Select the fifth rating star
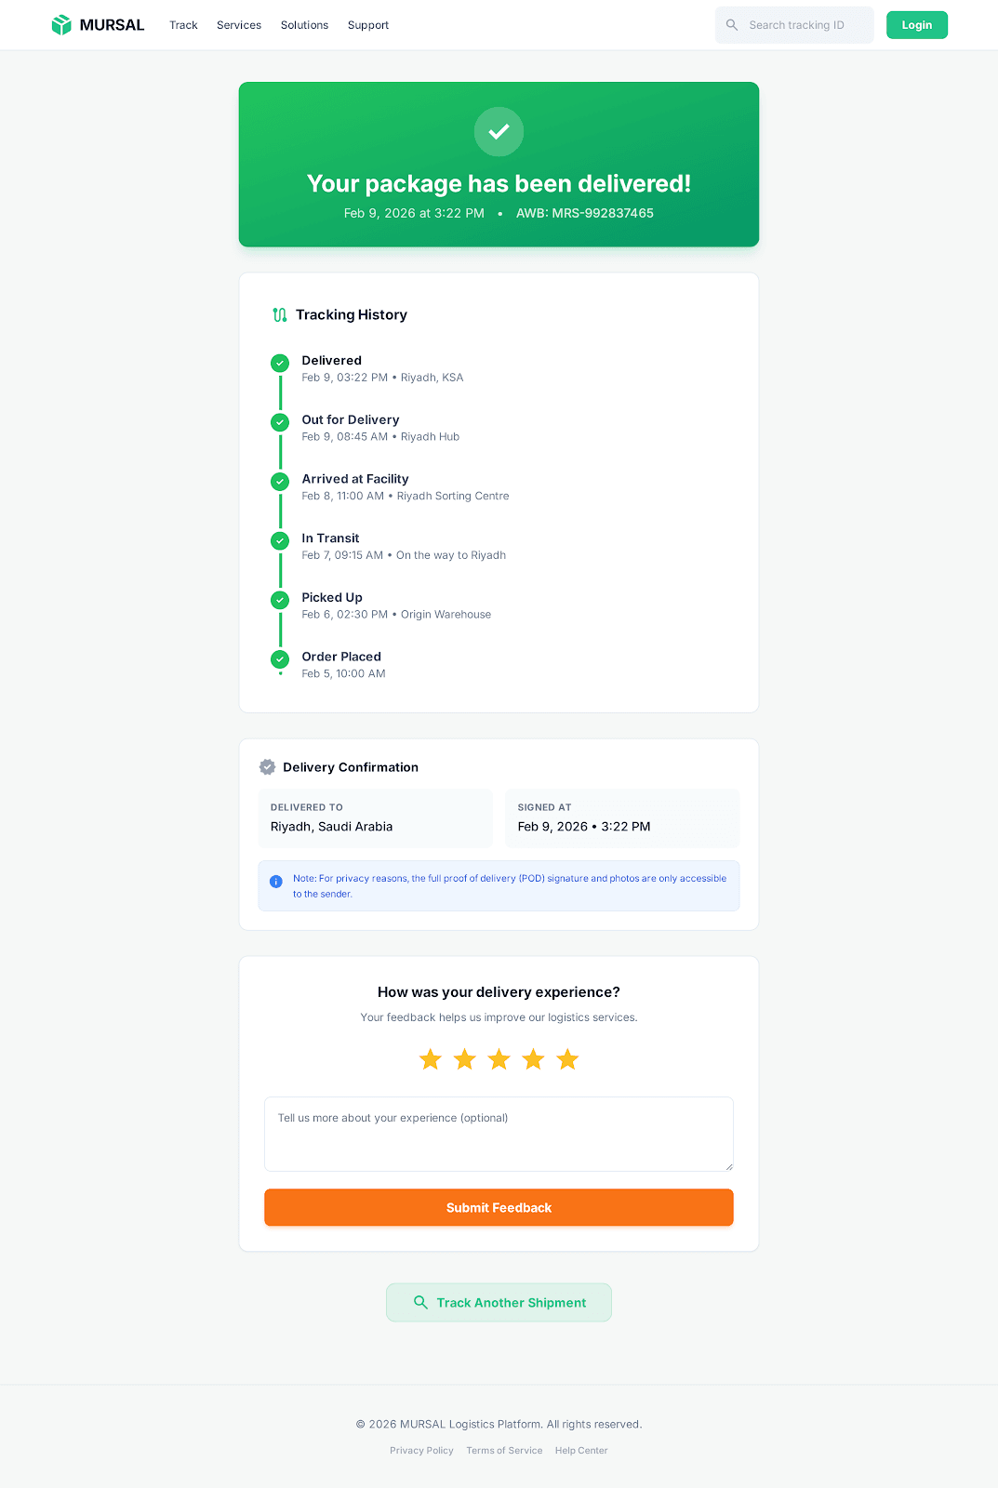The height and width of the screenshot is (1488, 998). pos(567,1059)
